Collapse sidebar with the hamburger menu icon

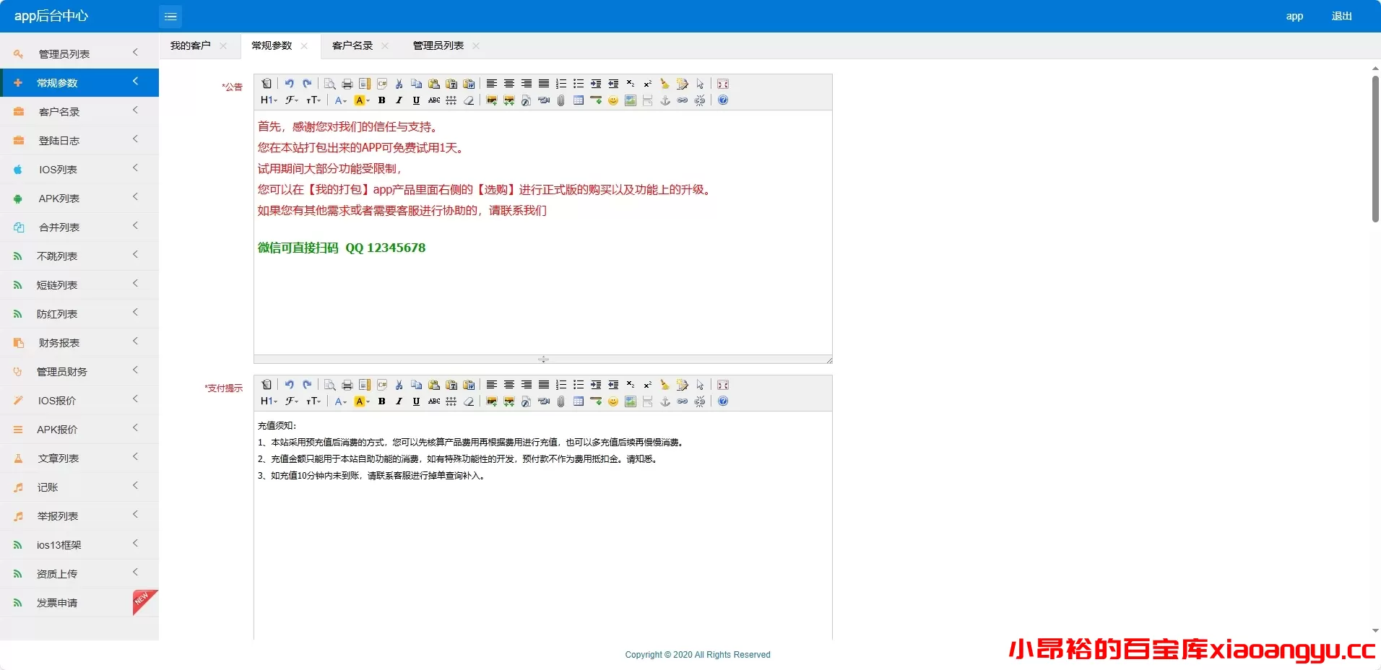pyautogui.click(x=170, y=16)
